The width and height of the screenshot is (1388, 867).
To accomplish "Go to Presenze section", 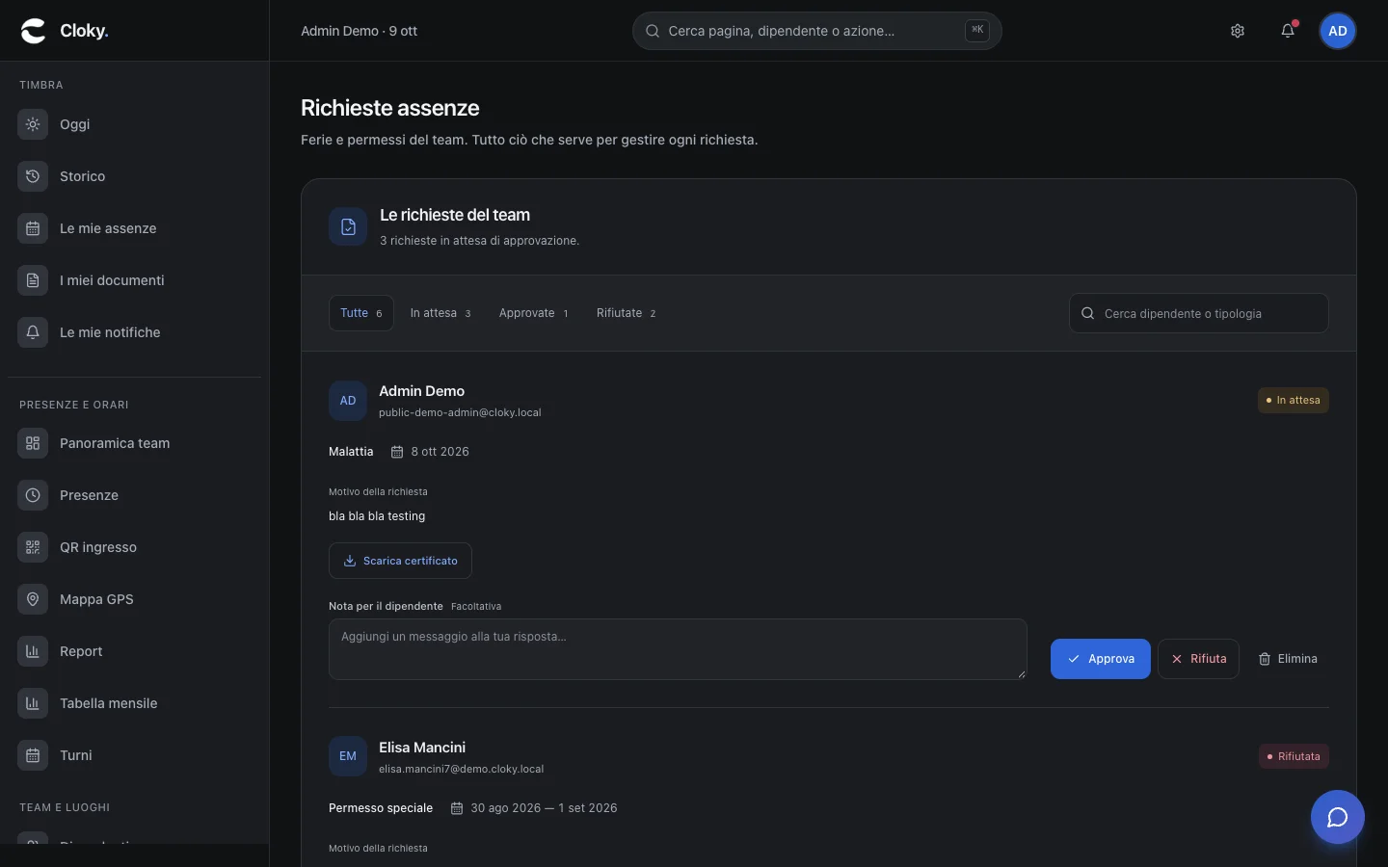I will [x=135, y=495].
